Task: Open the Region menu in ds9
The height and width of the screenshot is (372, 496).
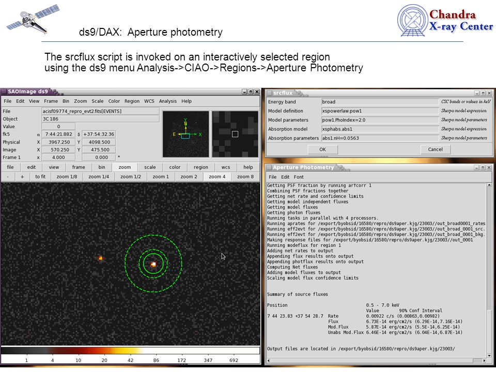Action: point(132,101)
